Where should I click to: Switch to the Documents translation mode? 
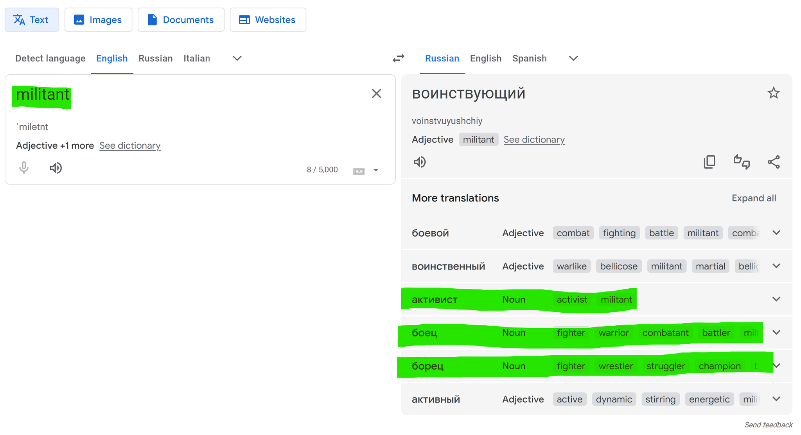point(181,20)
